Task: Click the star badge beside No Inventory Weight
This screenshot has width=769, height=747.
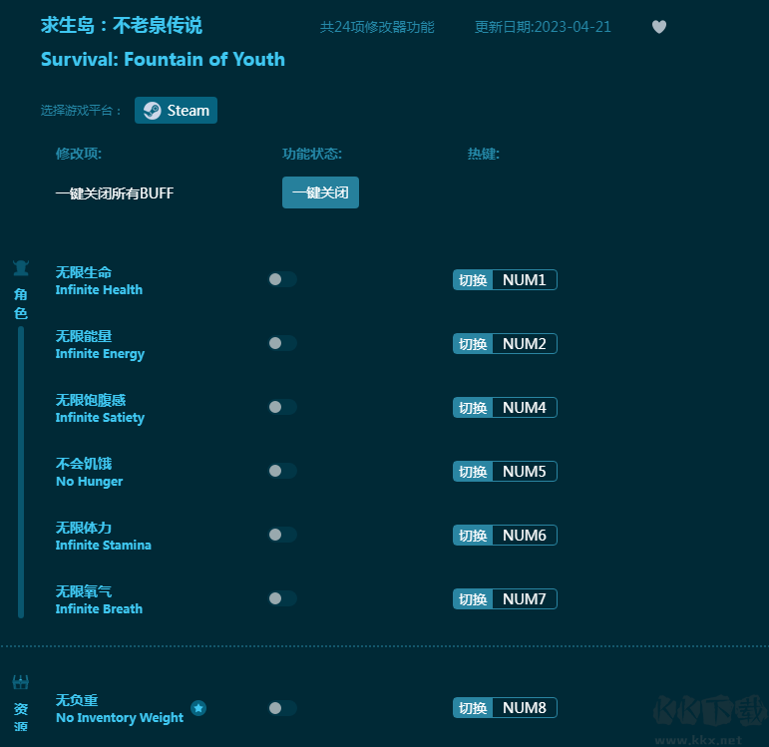Action: tap(198, 708)
